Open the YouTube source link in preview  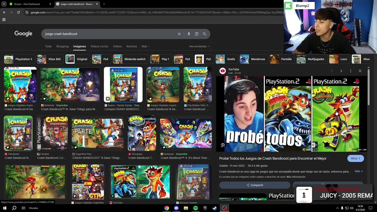click(234, 69)
